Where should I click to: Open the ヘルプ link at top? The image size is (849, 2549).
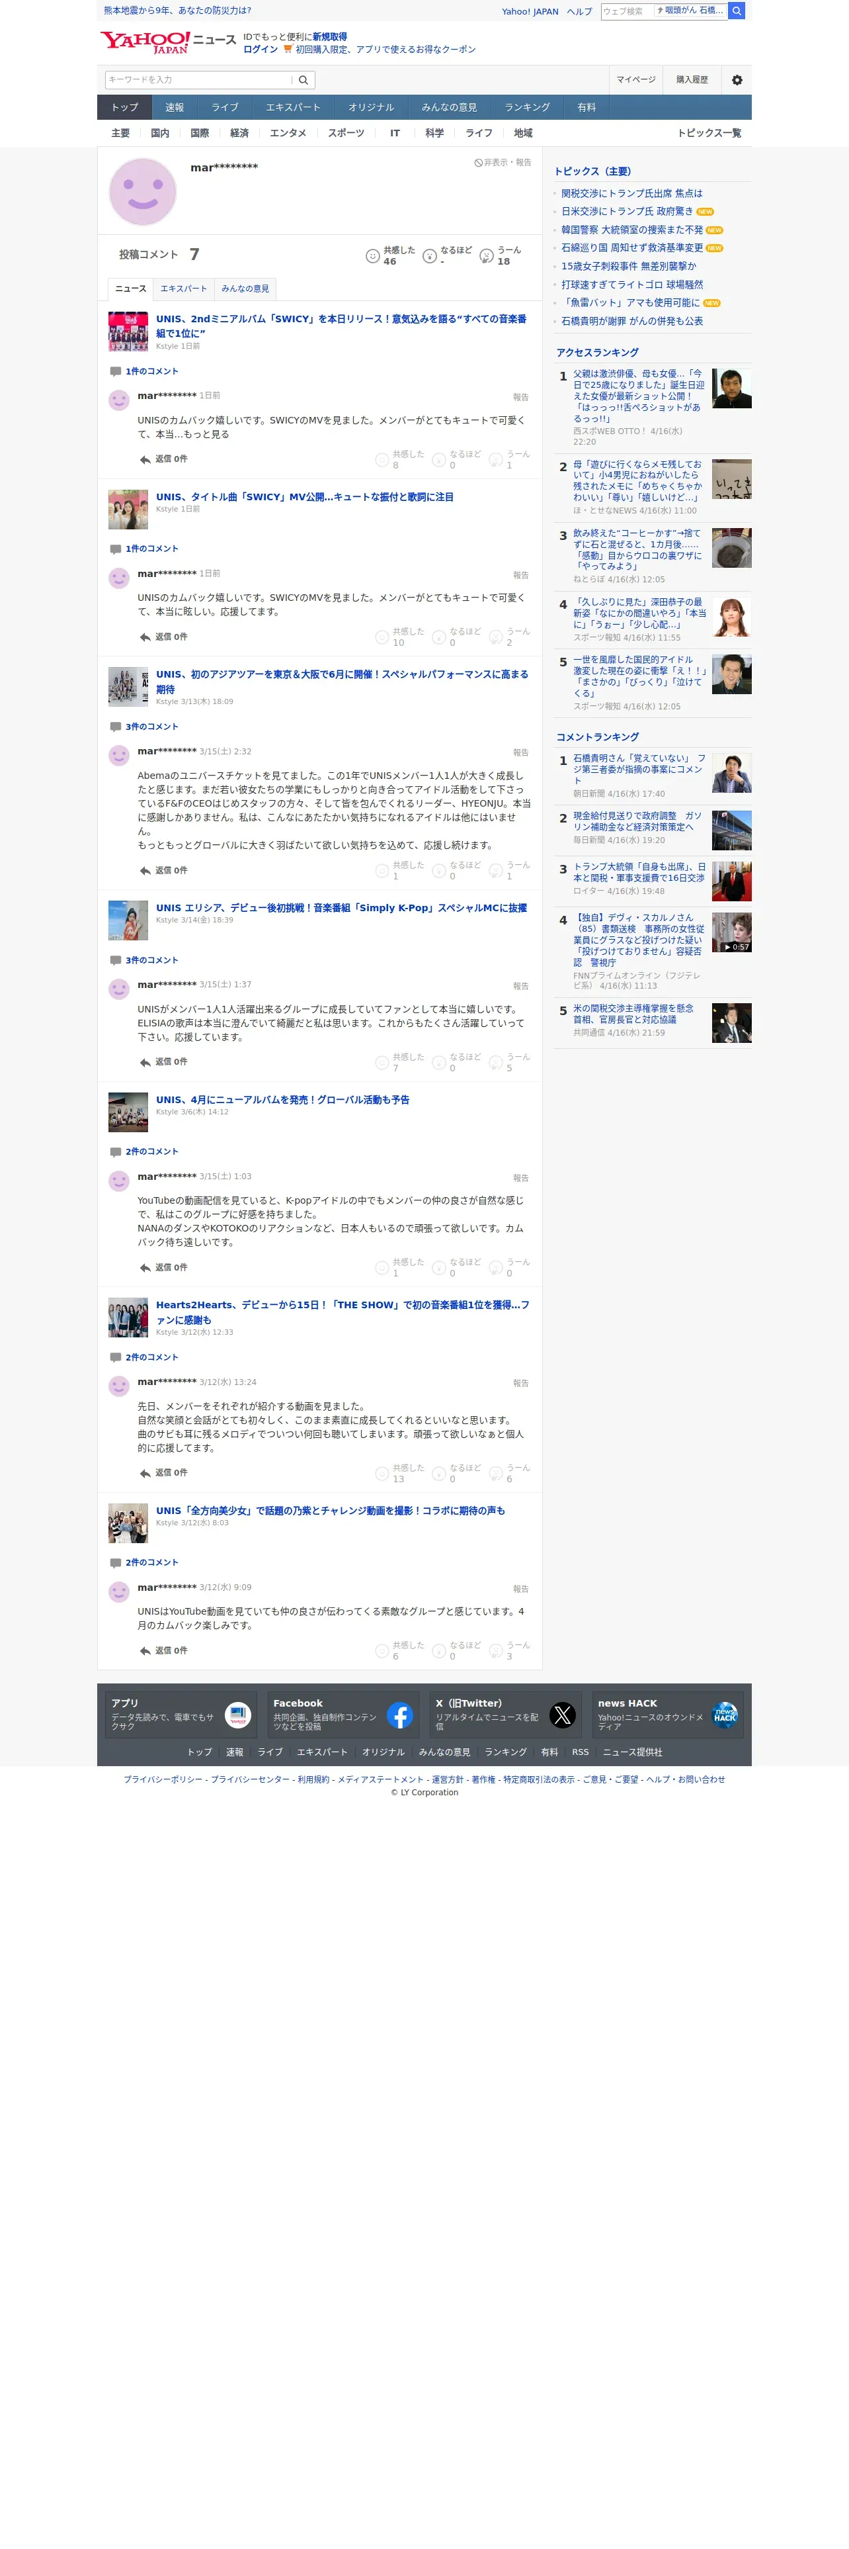(579, 12)
